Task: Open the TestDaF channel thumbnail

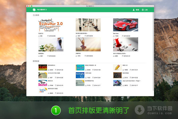Action: pyautogui.click(x=43, y=91)
